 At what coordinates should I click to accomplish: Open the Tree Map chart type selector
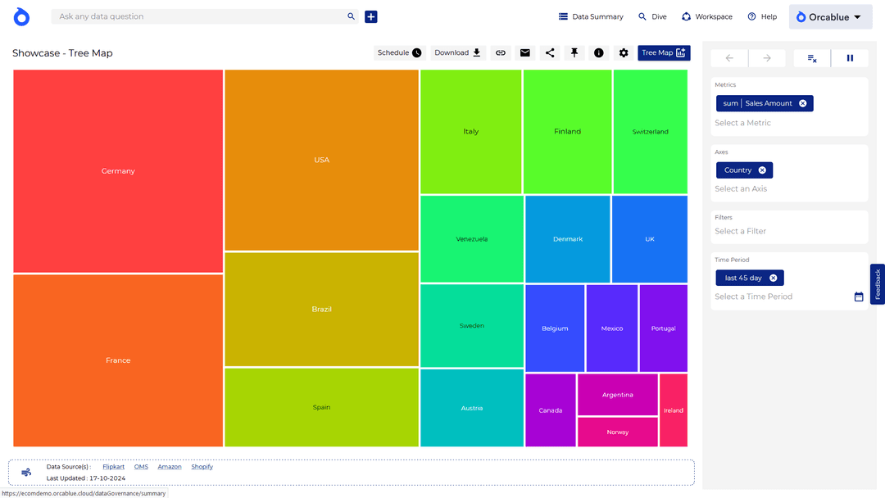pos(664,52)
